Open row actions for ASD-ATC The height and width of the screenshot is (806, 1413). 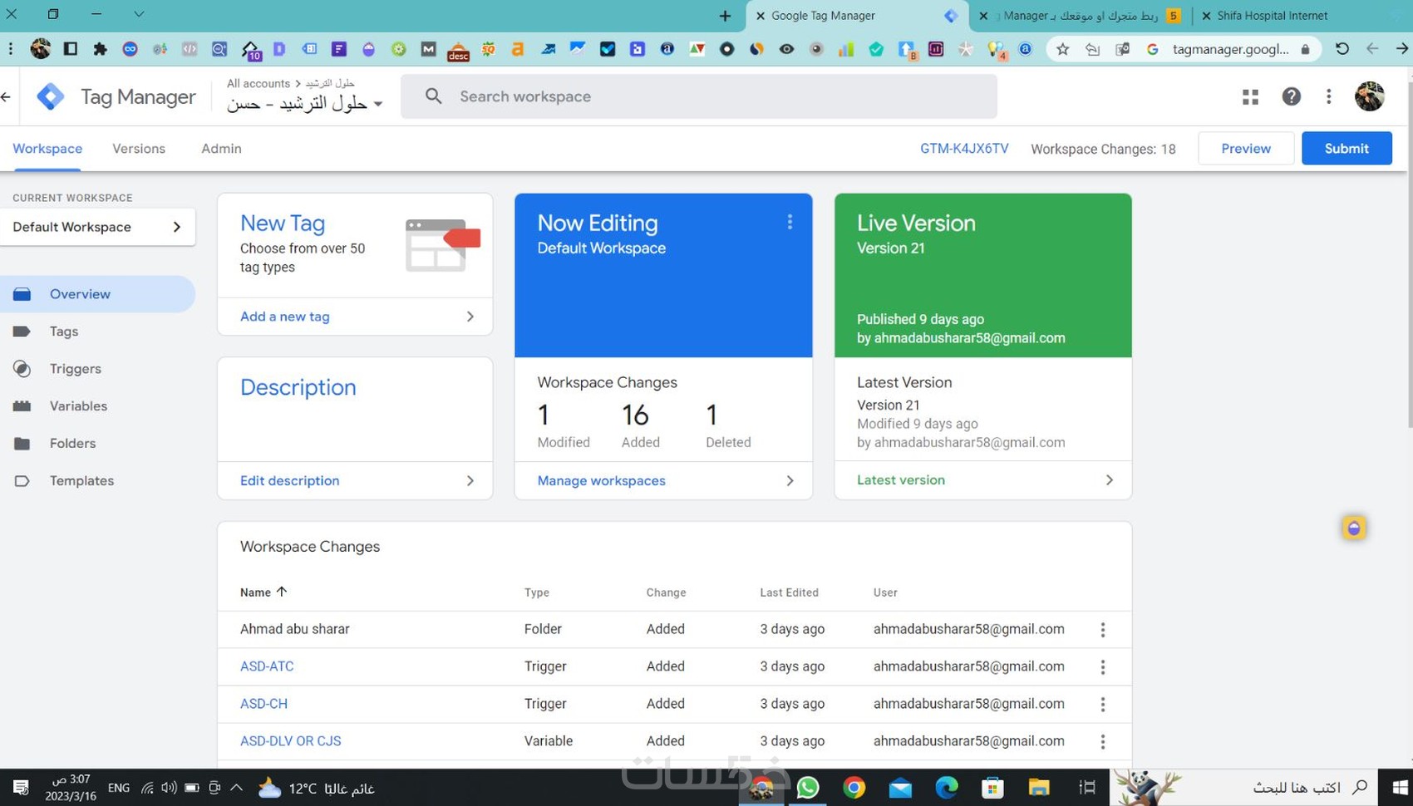coord(1103,667)
